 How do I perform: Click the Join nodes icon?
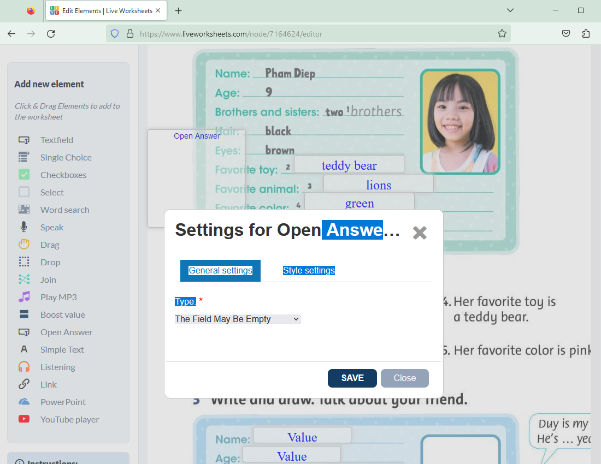(23, 280)
